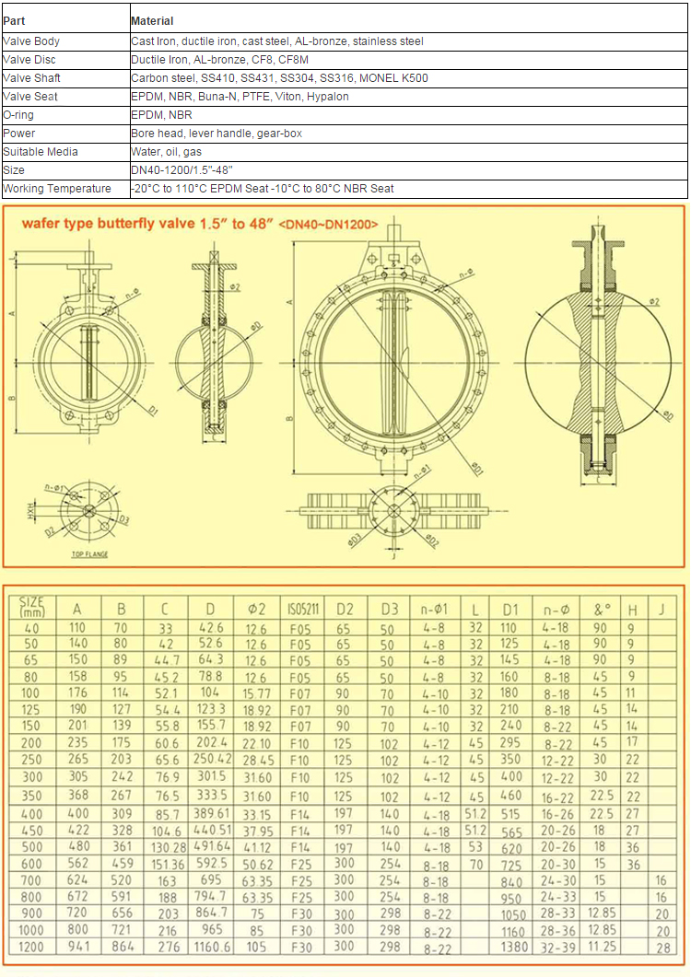Click the '491.64' table cell
Screen dimensions: 691x977
click(212, 847)
